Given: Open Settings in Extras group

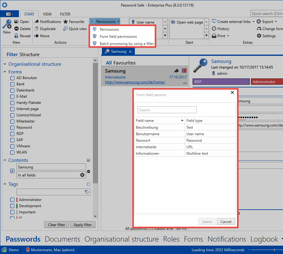Looking at the screenshot, I should click(267, 36).
